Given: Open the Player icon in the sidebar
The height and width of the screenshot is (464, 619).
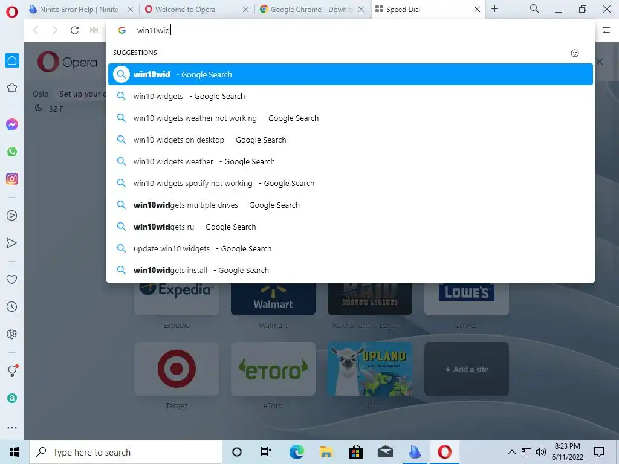Looking at the screenshot, I should [12, 216].
